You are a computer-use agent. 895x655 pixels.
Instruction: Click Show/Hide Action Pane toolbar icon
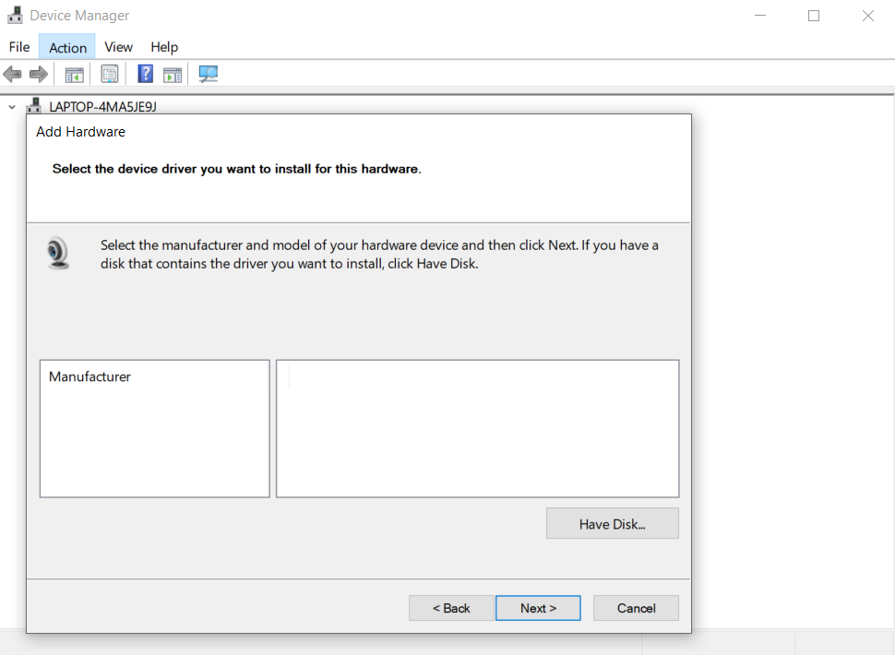[x=173, y=75]
